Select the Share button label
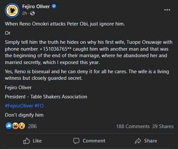This screenshot has width=178, height=149. (151, 141)
